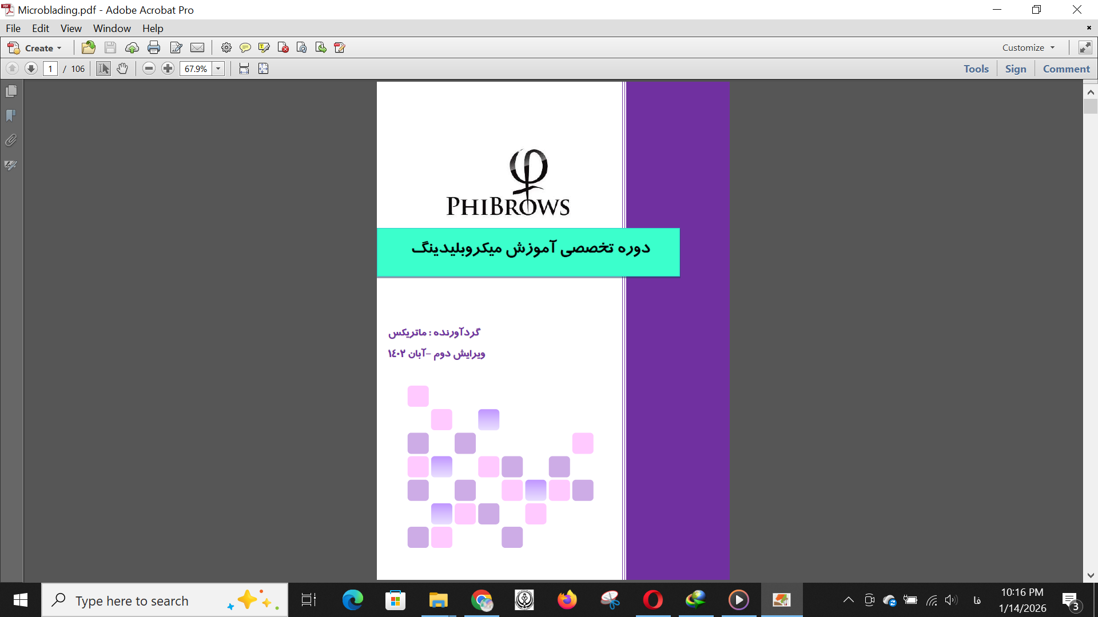Viewport: 1098px width, 617px height.
Task: Click the Delete page icon
Action: (x=283, y=48)
